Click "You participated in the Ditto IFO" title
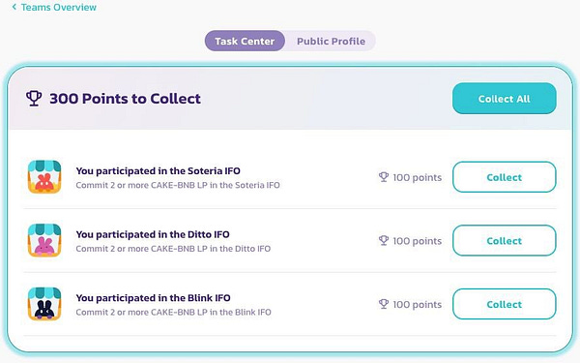This screenshot has height=363, width=580. click(153, 234)
